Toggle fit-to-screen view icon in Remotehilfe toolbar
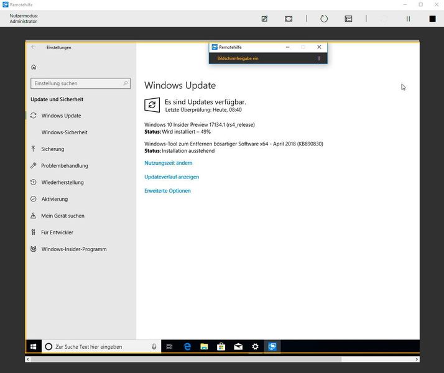Screen dimensions: 444x373 (289, 19)
